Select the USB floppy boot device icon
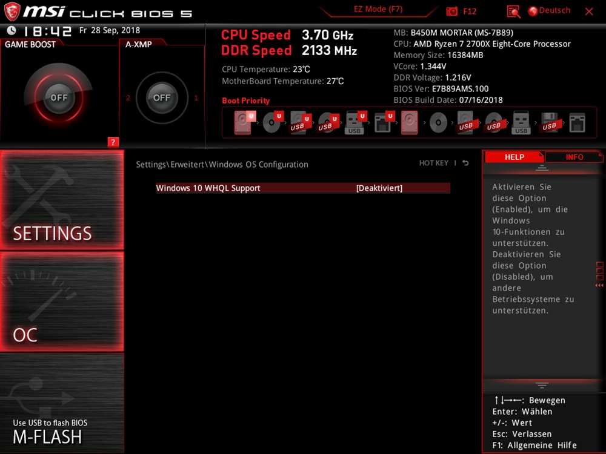Screen dimensions: 606x454 point(549,122)
